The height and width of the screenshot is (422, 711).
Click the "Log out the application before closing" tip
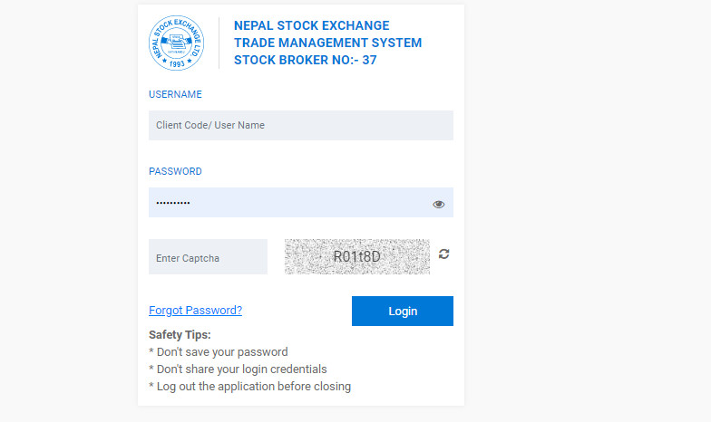(250, 386)
